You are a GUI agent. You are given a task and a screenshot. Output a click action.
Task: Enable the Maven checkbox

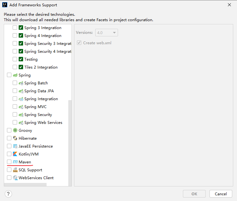(9, 162)
